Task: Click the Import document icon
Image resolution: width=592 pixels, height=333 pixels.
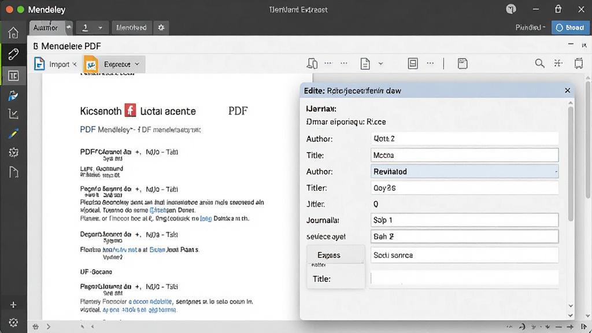Action: pos(39,64)
